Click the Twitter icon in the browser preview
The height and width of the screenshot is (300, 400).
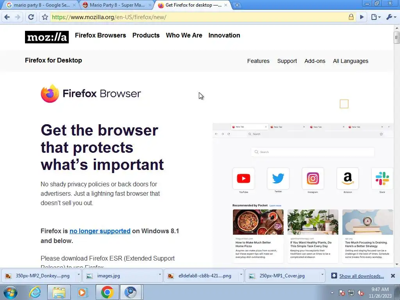278,178
